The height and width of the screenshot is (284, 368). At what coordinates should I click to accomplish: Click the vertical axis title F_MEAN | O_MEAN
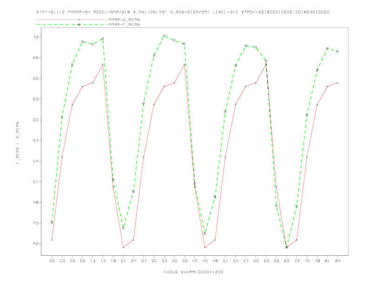pyautogui.click(x=18, y=143)
